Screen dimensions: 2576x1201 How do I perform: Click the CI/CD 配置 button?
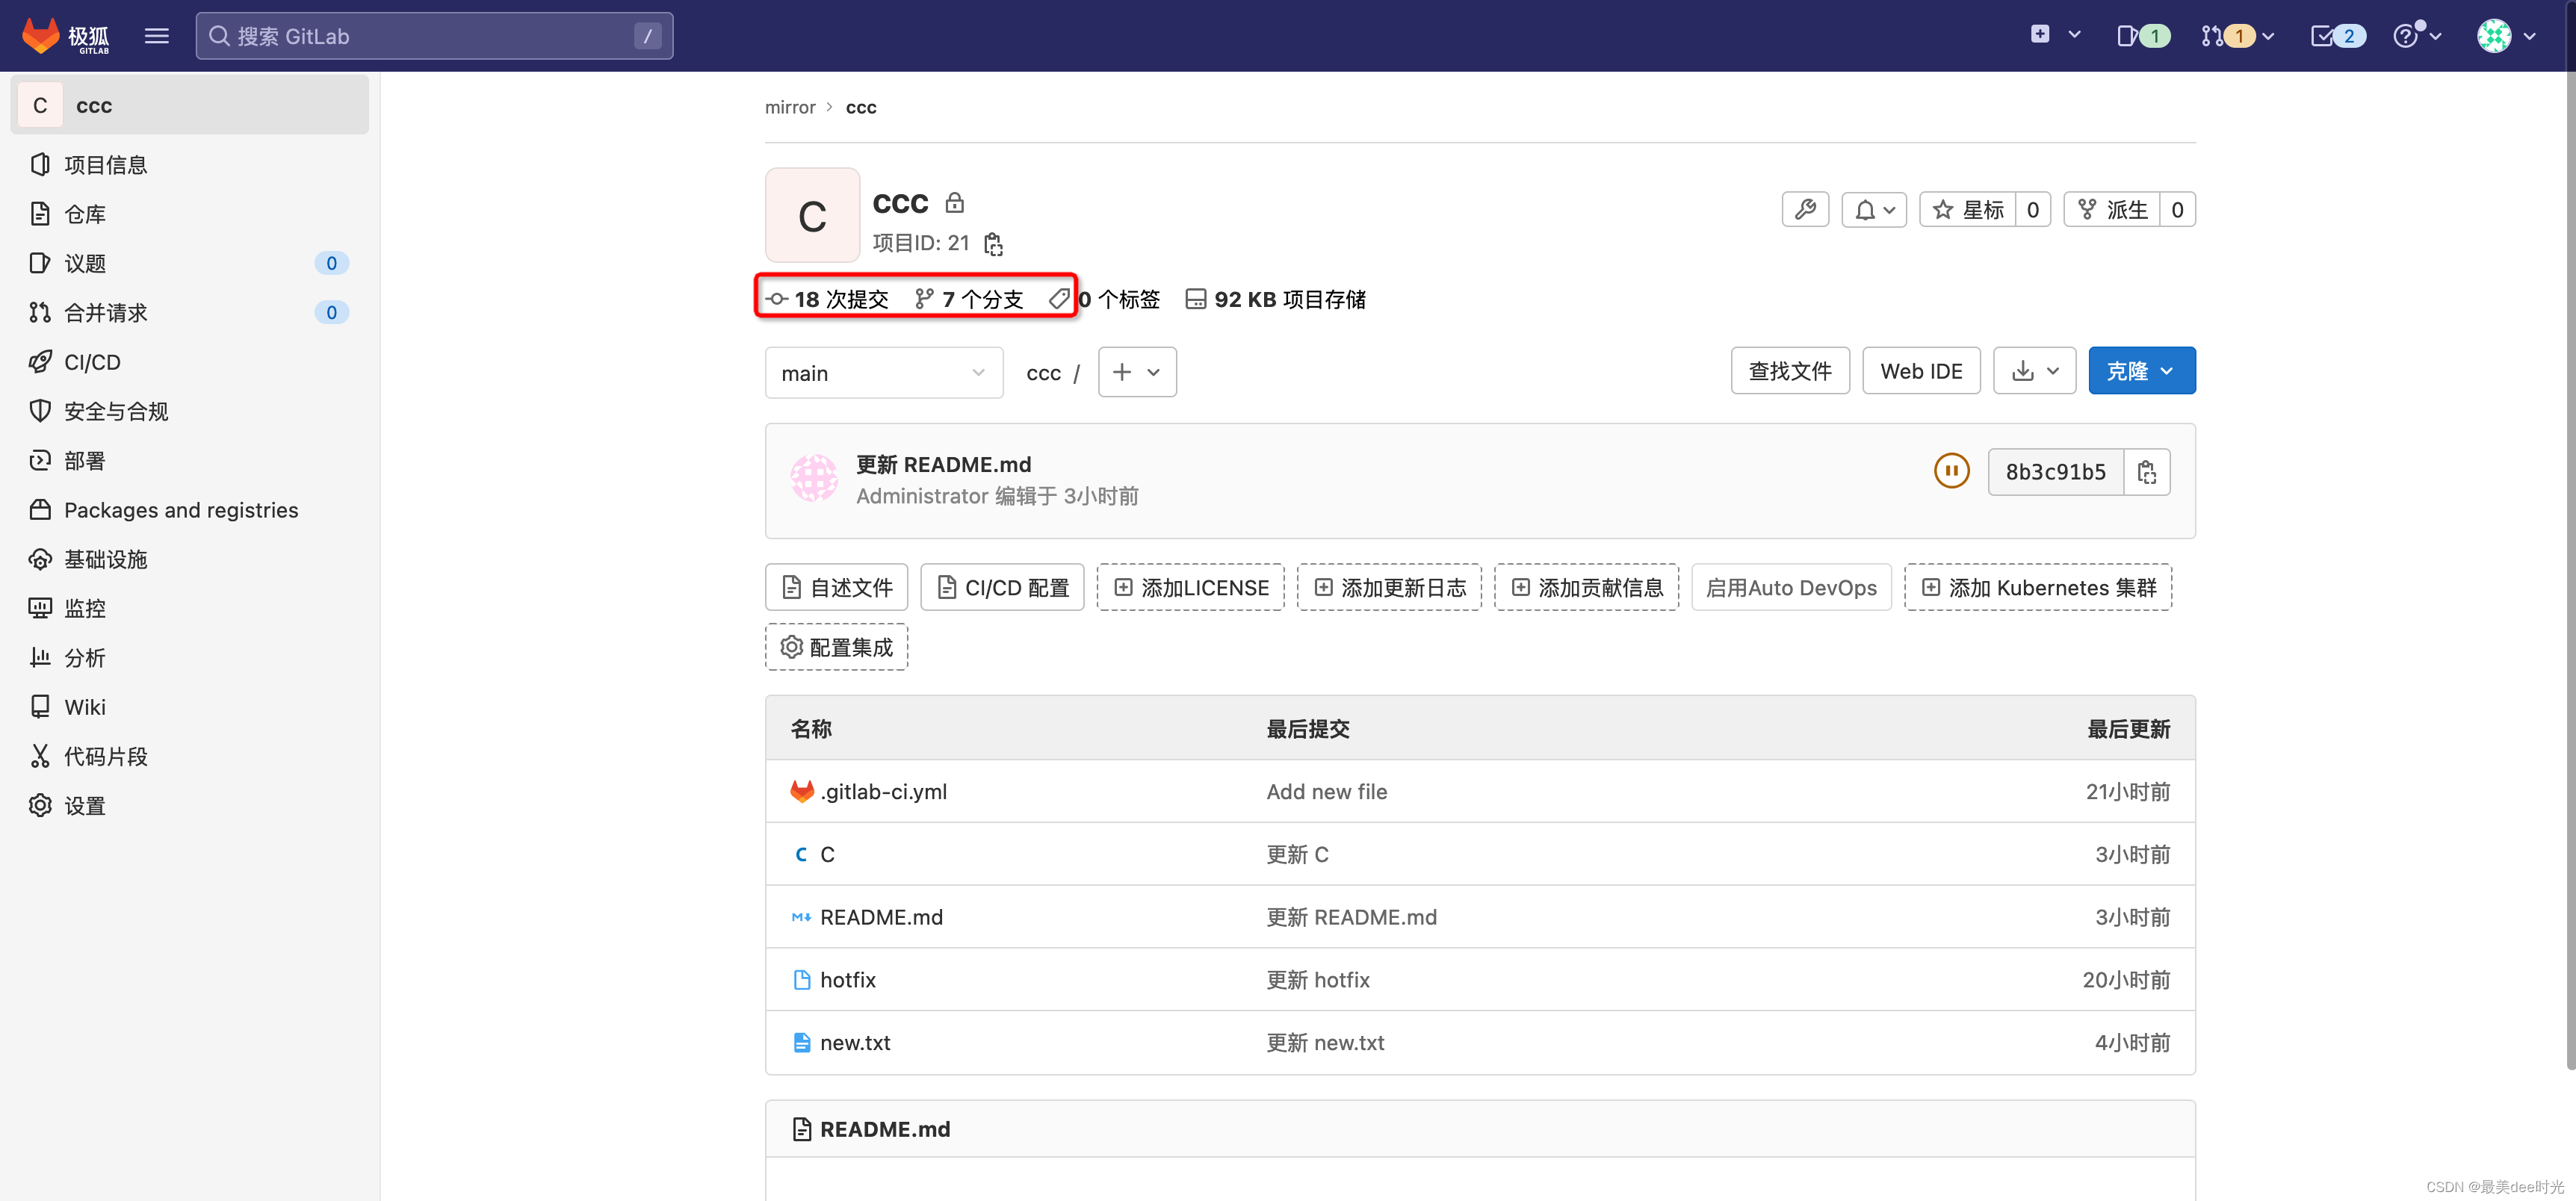[1002, 587]
